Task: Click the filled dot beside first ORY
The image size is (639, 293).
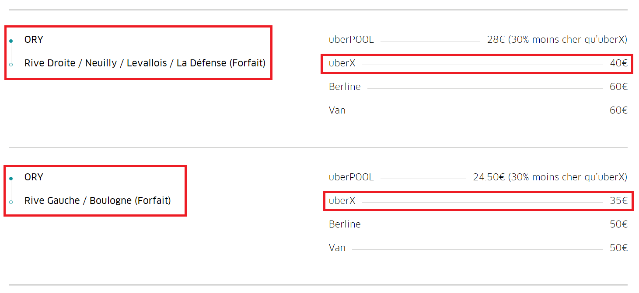Action: 11,41
